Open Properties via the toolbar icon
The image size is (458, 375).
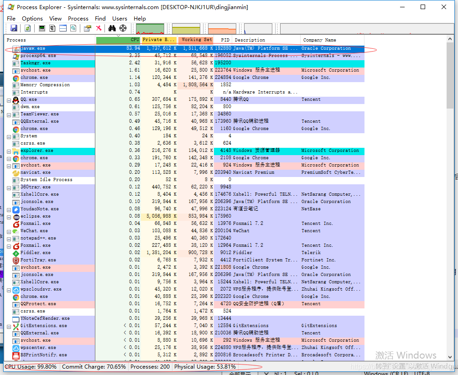(88, 28)
